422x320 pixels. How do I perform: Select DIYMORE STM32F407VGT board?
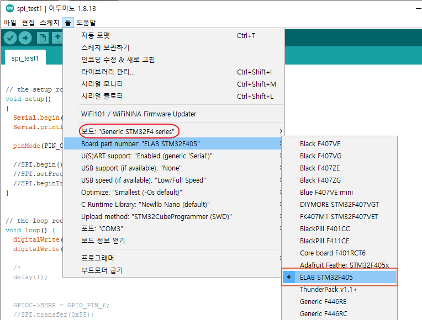[339, 204]
